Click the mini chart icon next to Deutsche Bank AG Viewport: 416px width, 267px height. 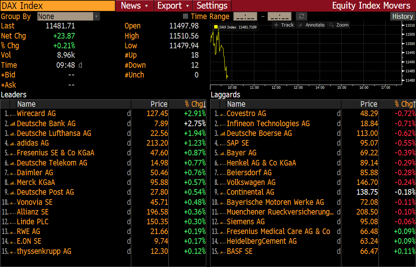(x=13, y=124)
